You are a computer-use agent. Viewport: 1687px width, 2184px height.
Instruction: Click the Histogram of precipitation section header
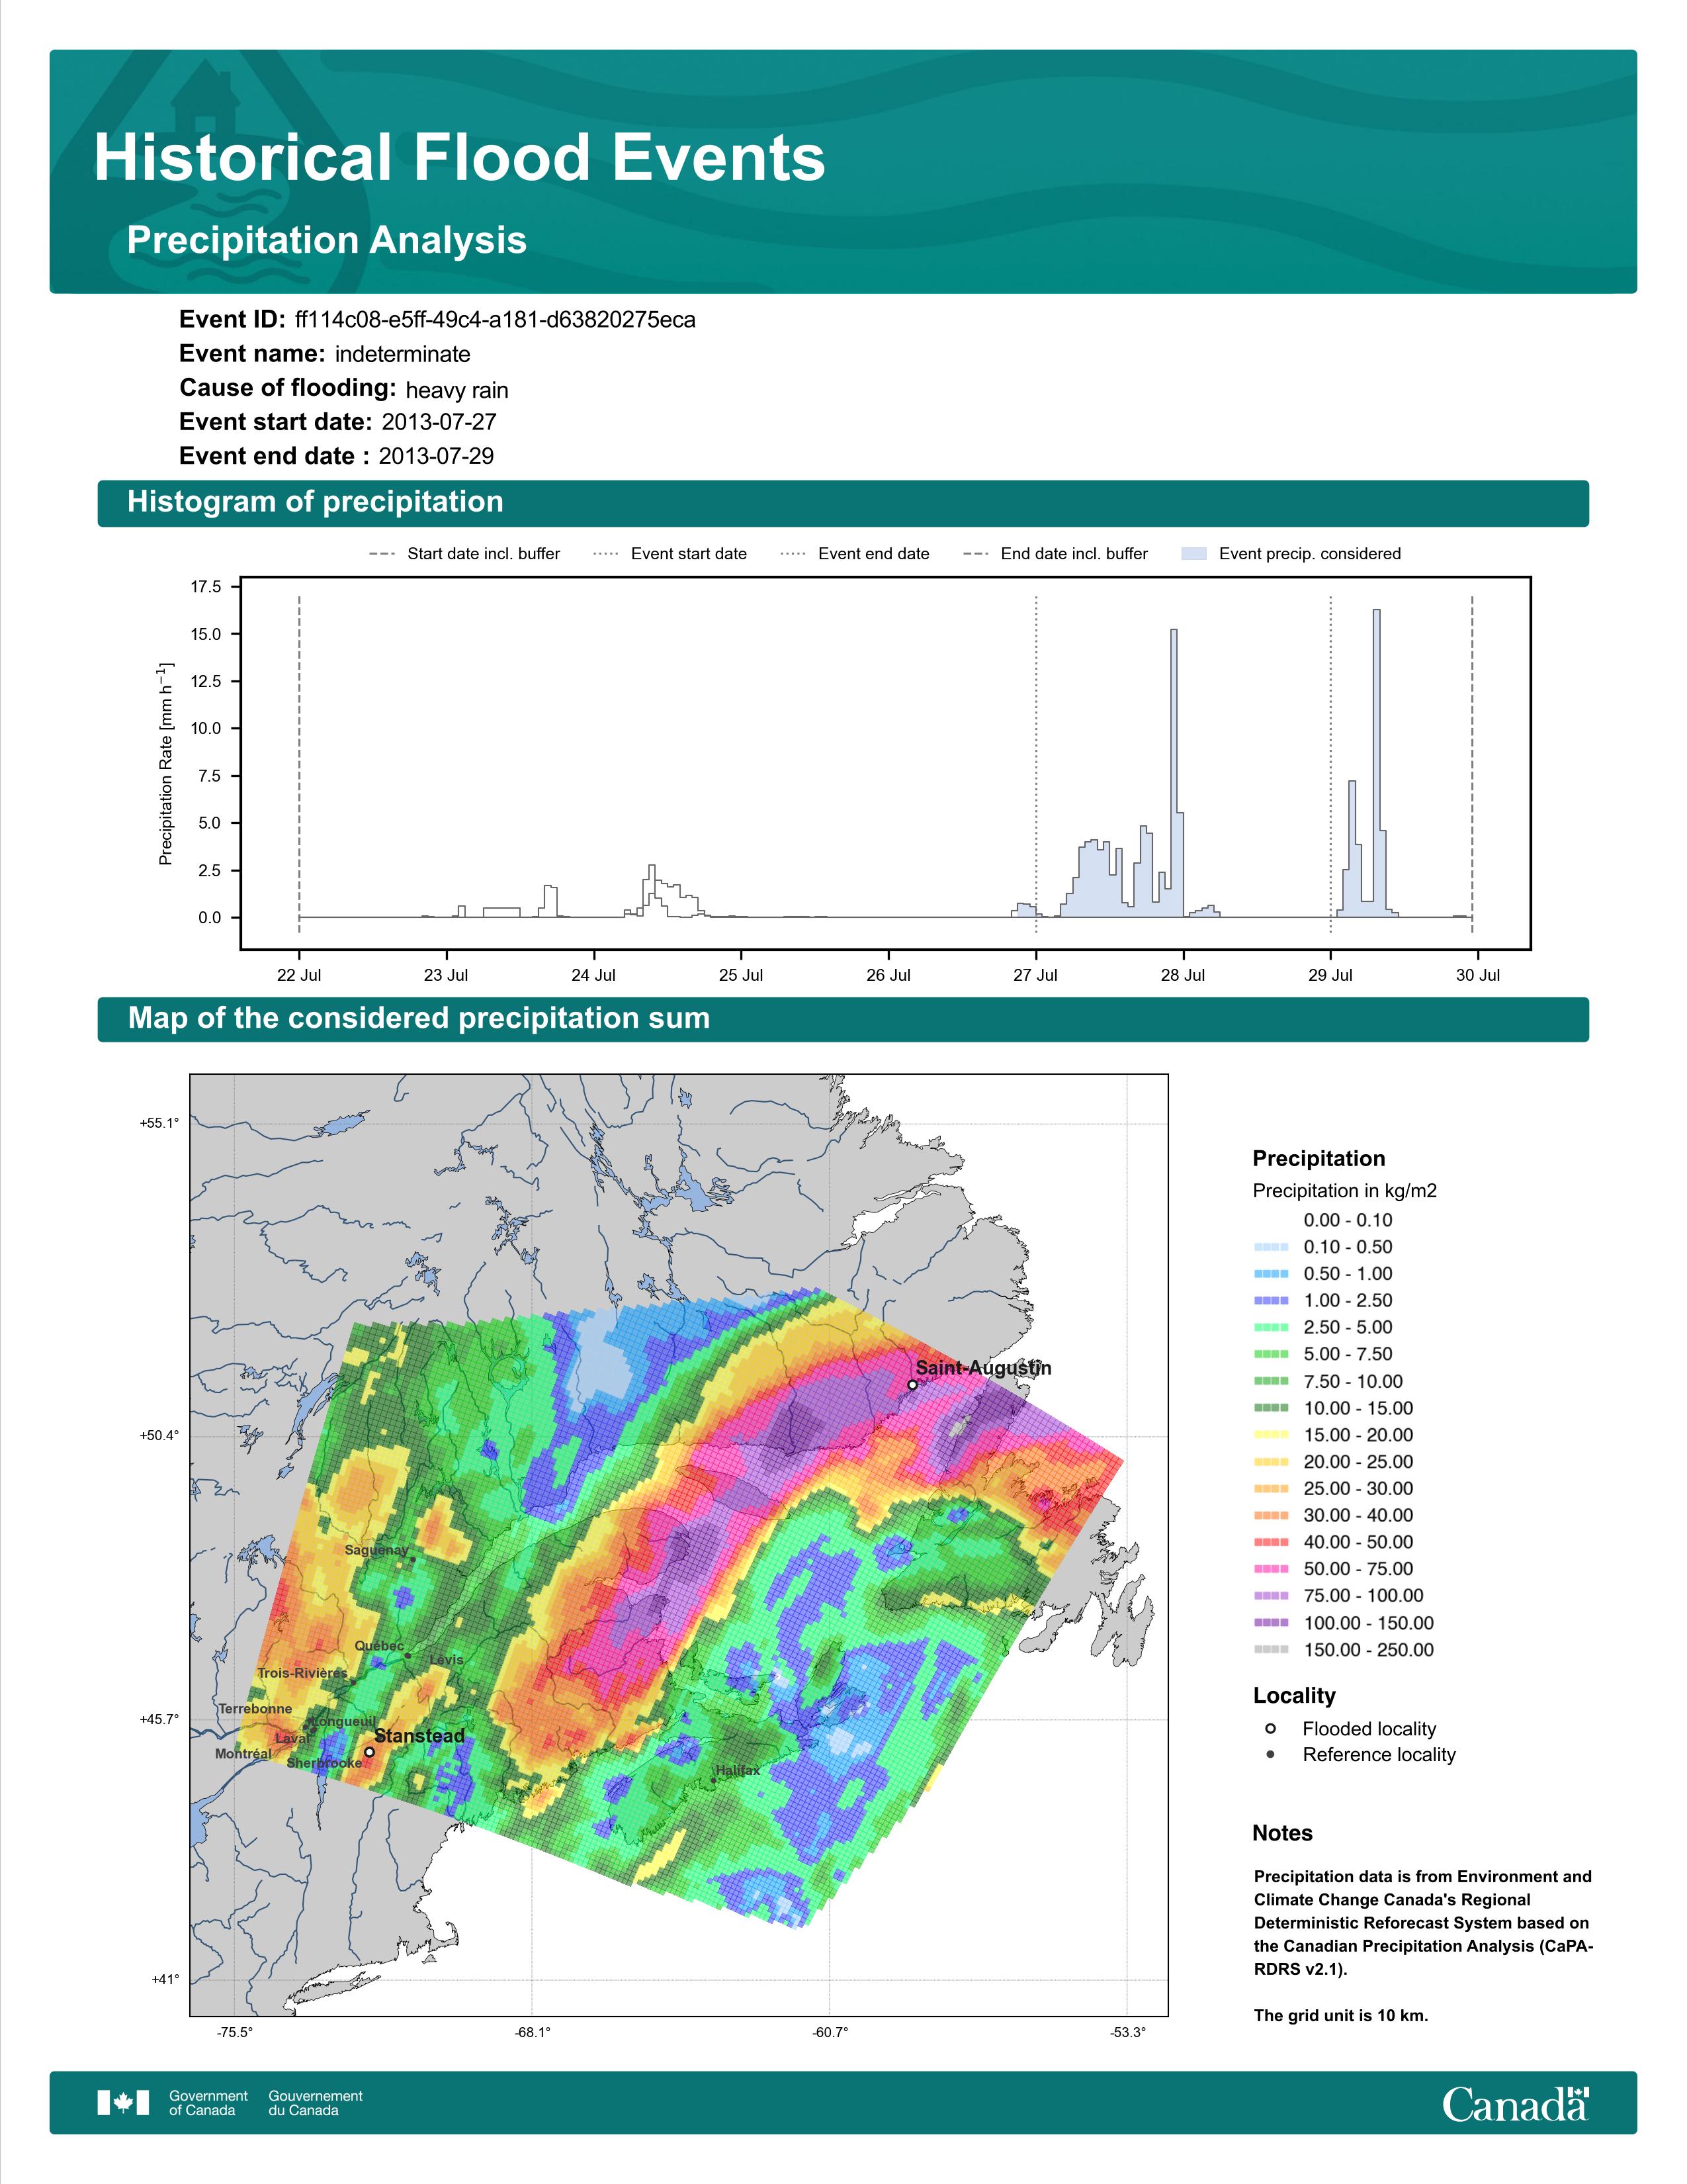(842, 502)
